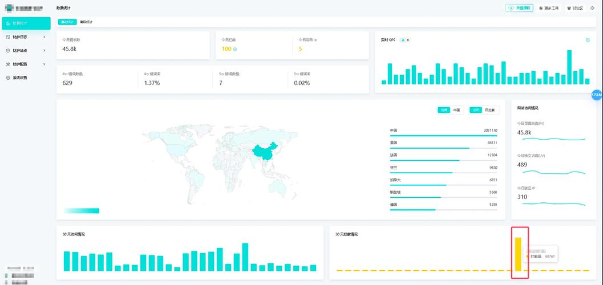Switch to the 高级统计 tab
The width and height of the screenshot is (603, 285).
click(x=86, y=22)
